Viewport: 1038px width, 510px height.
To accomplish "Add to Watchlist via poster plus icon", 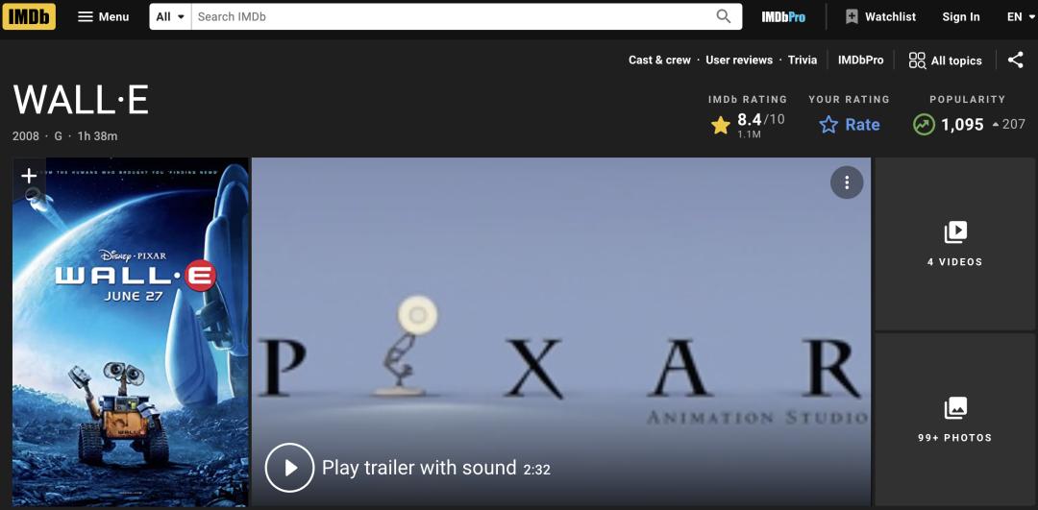I will coord(29,176).
